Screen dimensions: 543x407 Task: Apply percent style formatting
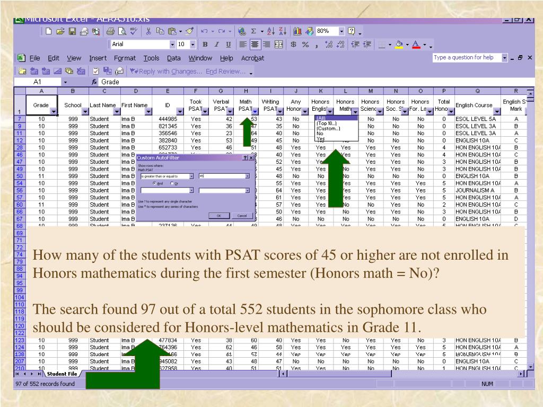coord(305,45)
